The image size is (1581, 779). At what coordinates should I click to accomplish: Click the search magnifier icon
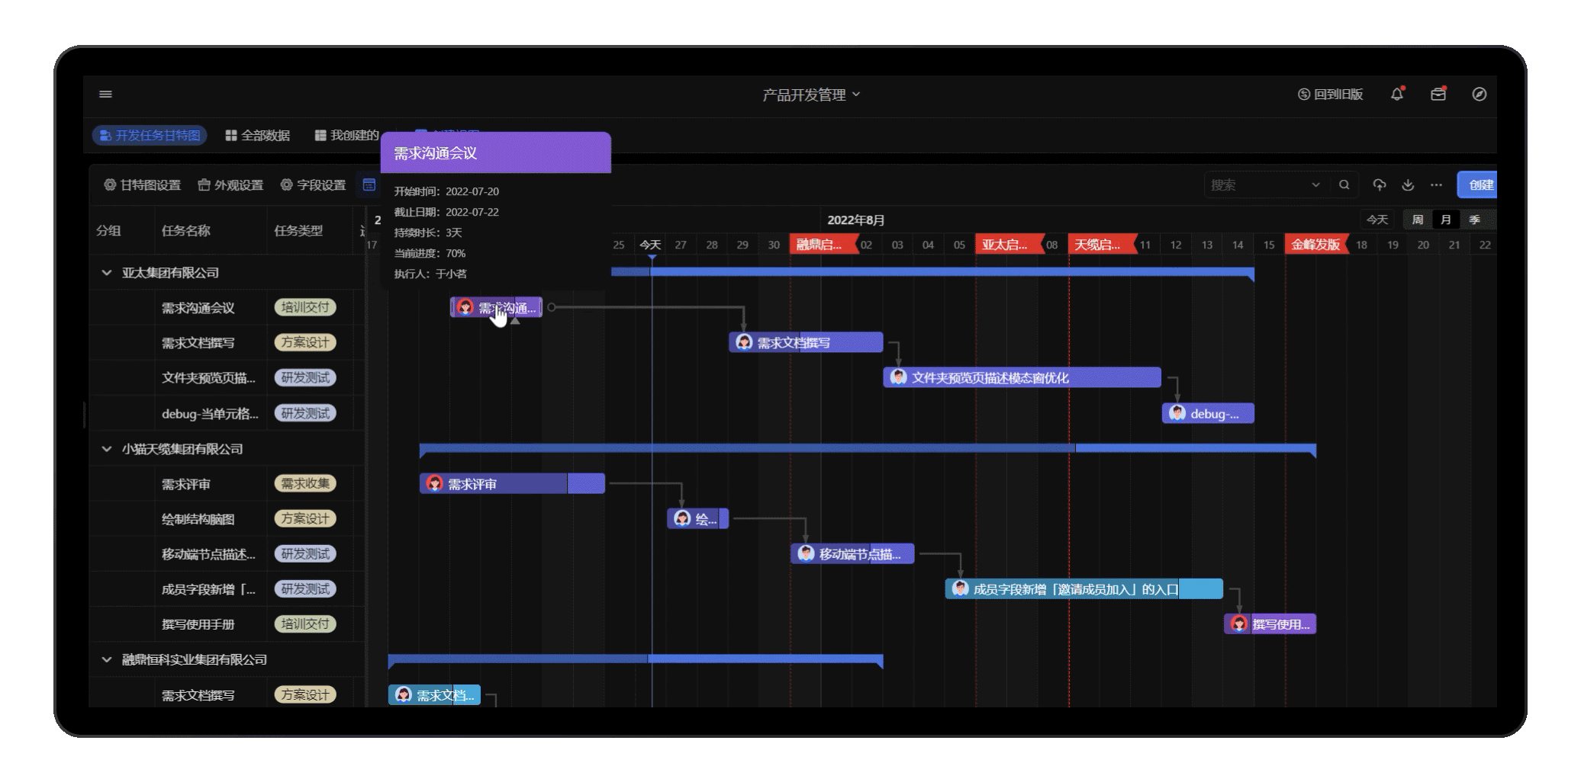click(x=1344, y=184)
